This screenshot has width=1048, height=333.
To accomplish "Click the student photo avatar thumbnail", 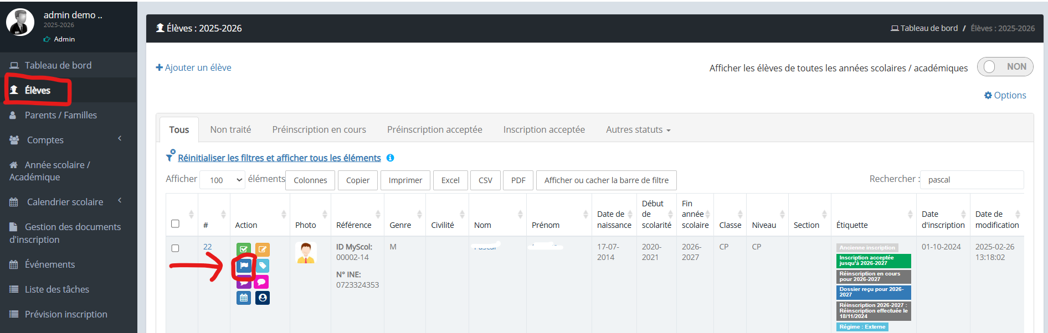I will point(305,252).
